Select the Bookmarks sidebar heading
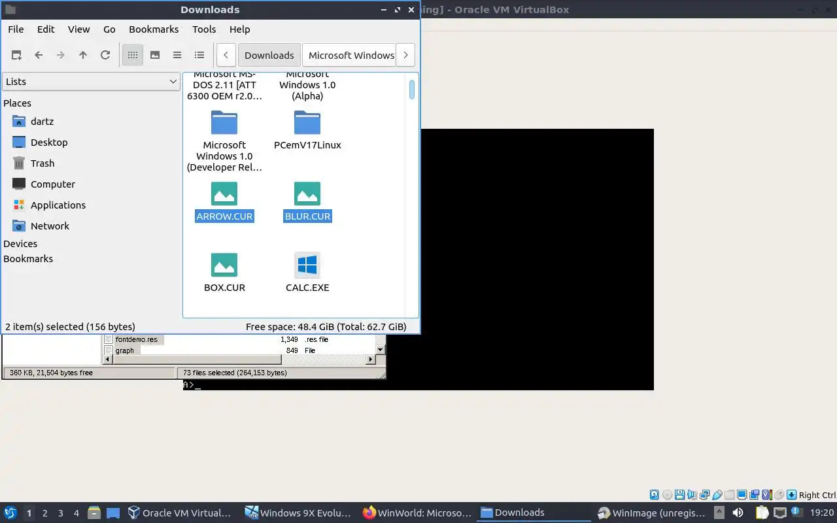This screenshot has width=837, height=523. tap(28, 259)
